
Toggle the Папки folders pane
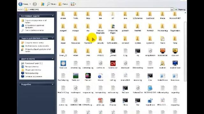63,4
